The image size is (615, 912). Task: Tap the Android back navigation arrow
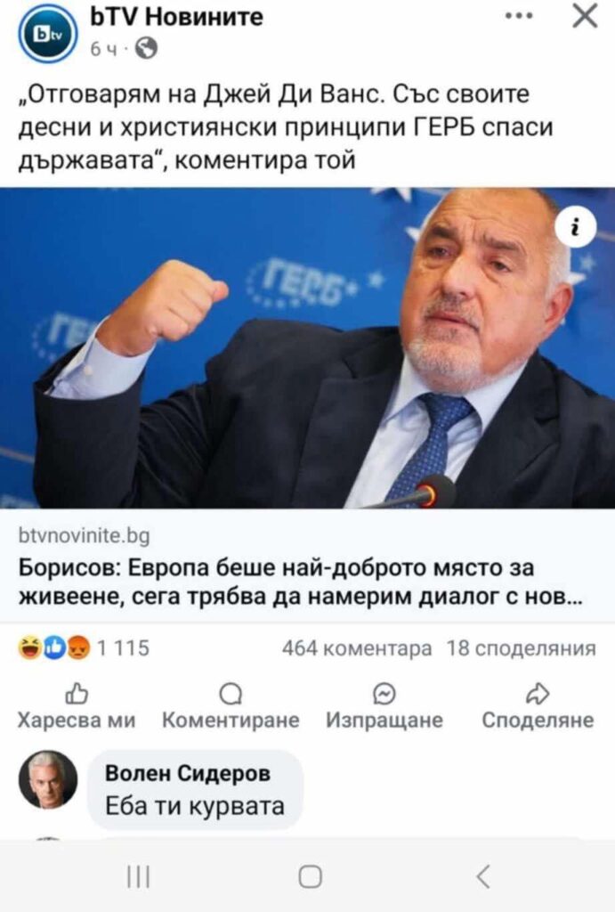(482, 876)
